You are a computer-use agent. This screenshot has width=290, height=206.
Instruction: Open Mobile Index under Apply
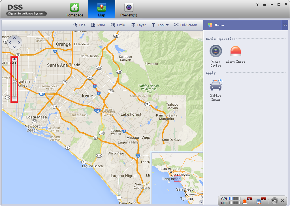(x=216, y=90)
